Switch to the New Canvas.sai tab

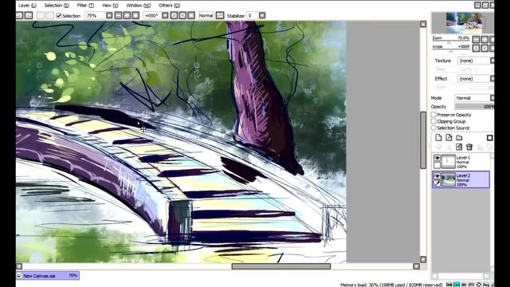(x=48, y=276)
